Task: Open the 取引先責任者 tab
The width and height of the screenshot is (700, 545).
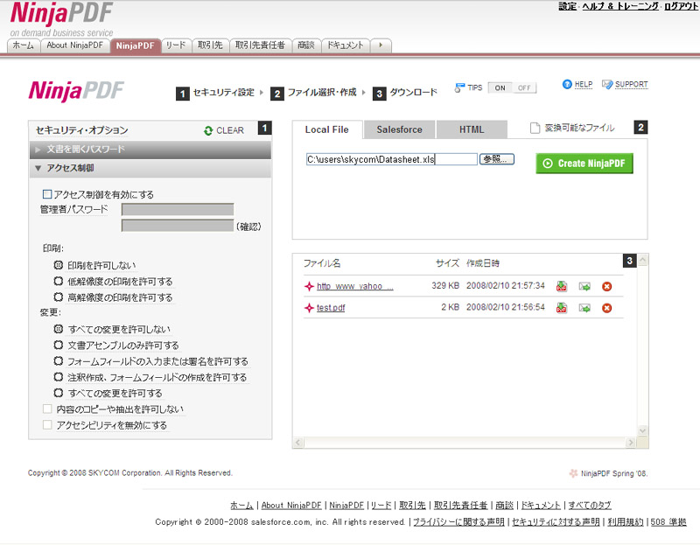Action: pyautogui.click(x=260, y=45)
